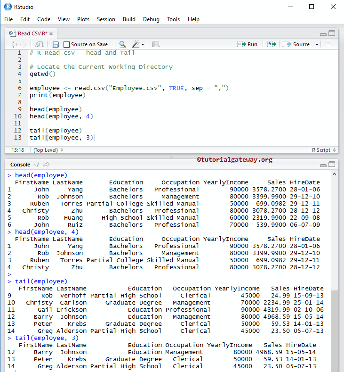
Task: Open the Session menu
Action: (106, 19)
